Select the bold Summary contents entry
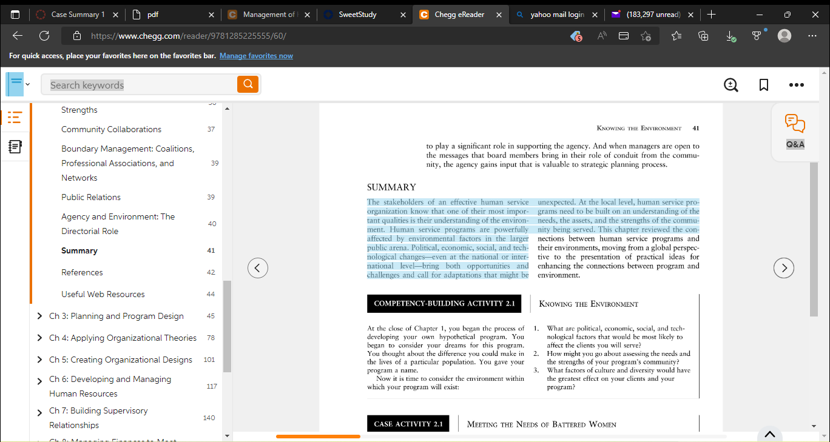The width and height of the screenshot is (830, 442). tap(79, 250)
